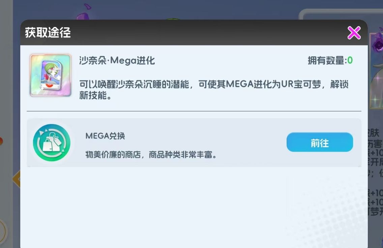
Task: Tap the purple gem above the dialog
Action: coord(83,17)
